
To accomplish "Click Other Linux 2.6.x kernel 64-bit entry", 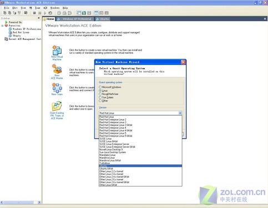I will coord(140,182).
